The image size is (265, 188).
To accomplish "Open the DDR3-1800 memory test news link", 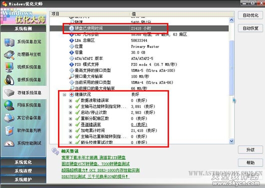I will pos(100,170).
